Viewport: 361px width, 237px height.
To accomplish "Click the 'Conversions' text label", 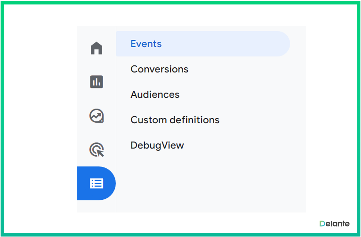I will (x=159, y=69).
